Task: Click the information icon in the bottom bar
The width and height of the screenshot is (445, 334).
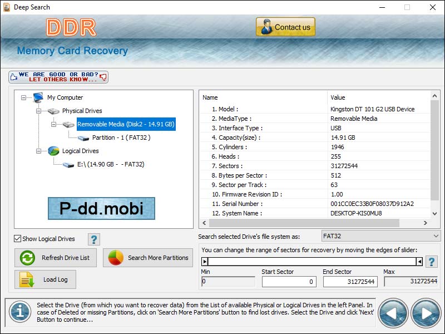Action: tap(19, 313)
